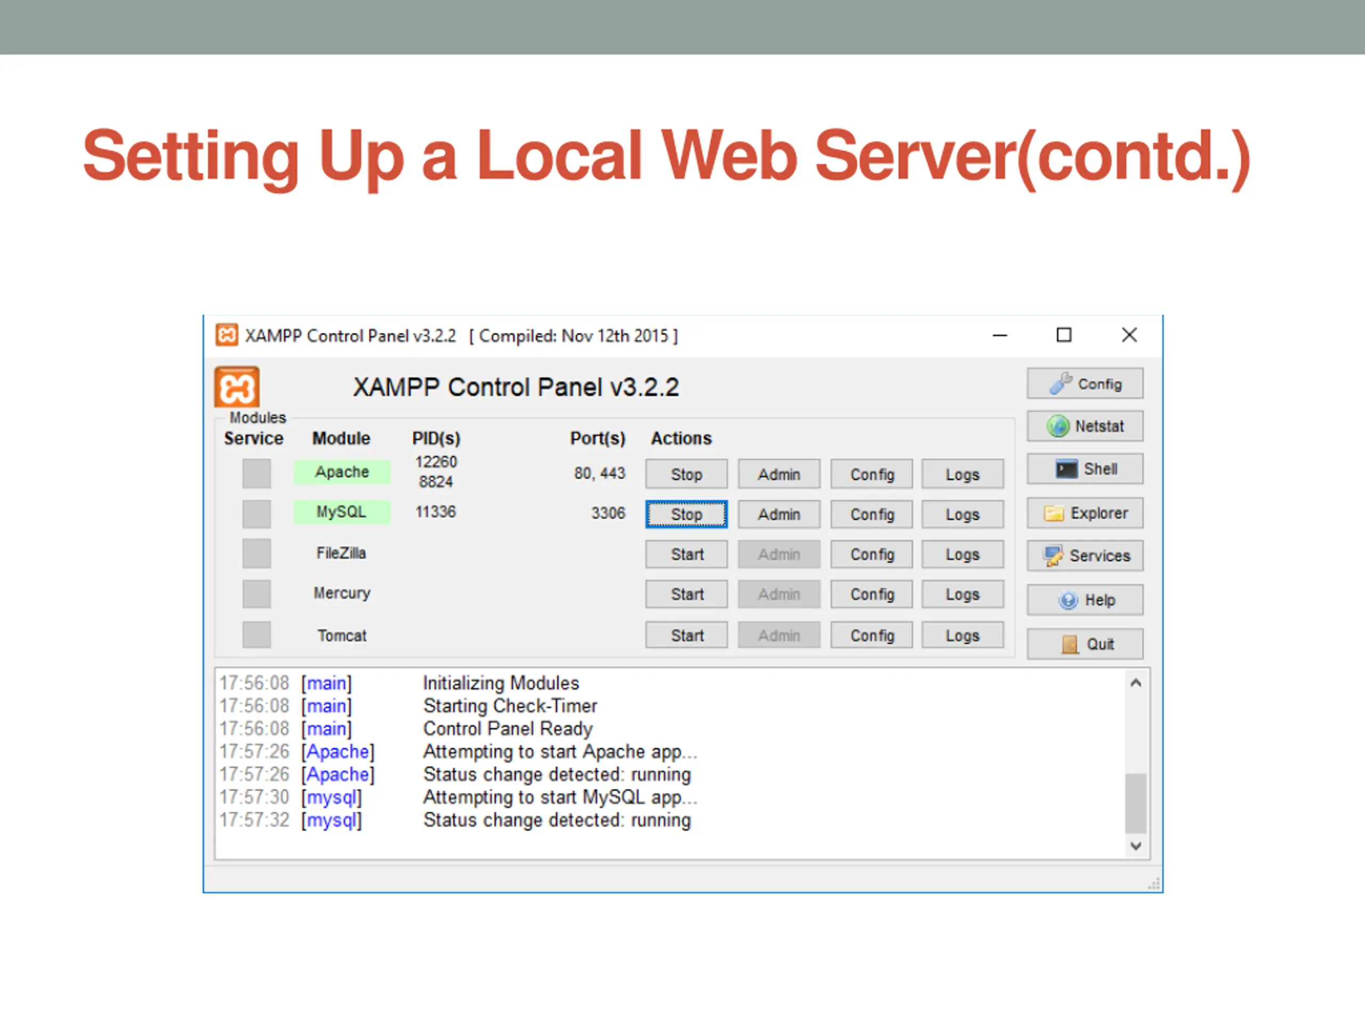Image resolution: width=1365 pixels, height=1024 pixels.
Task: Launch the Shell terminal button
Action: 1085,469
